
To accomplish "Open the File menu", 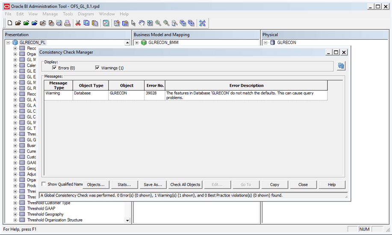I will [x=8, y=14].
